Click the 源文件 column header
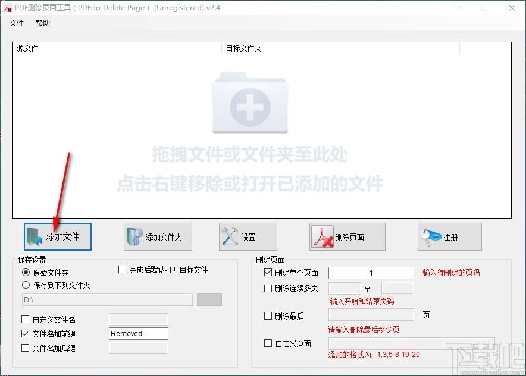 pos(117,48)
